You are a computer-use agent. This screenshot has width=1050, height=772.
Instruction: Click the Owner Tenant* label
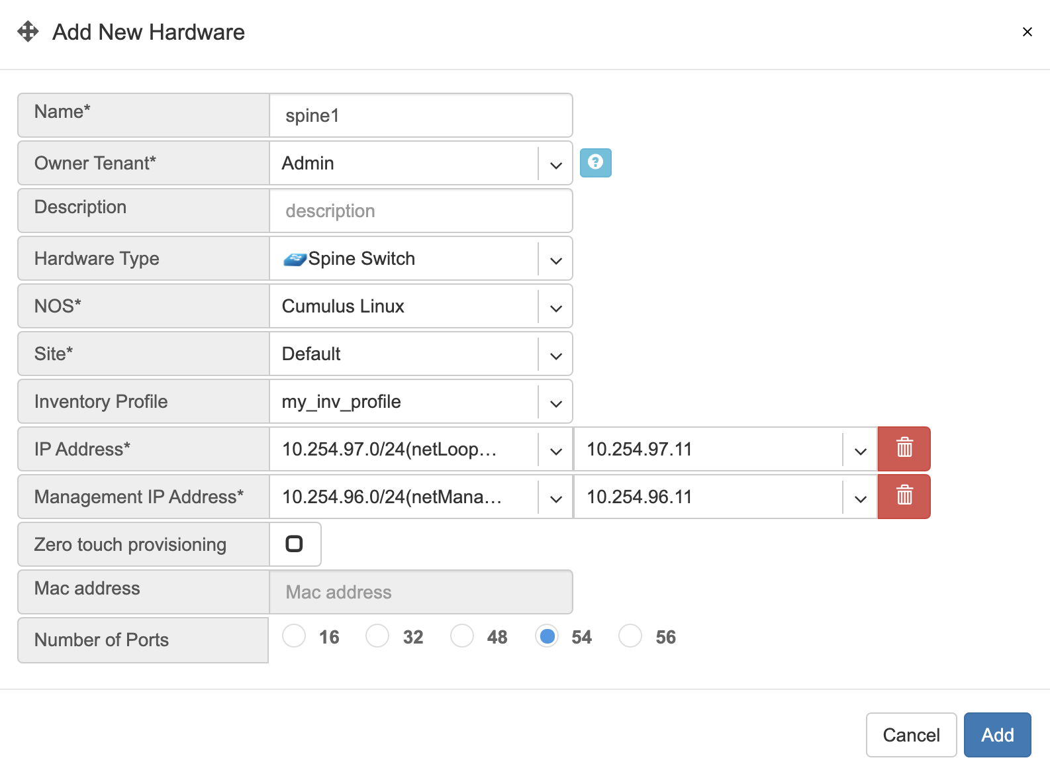[95, 163]
